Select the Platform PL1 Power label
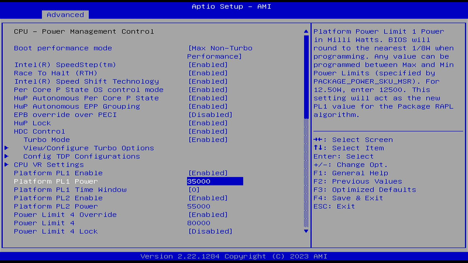 click(x=56, y=181)
